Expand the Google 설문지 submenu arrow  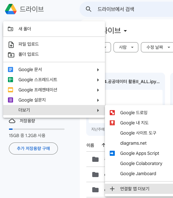98,100
